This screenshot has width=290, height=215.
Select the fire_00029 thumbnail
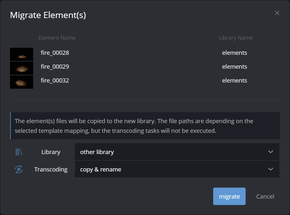click(x=22, y=68)
